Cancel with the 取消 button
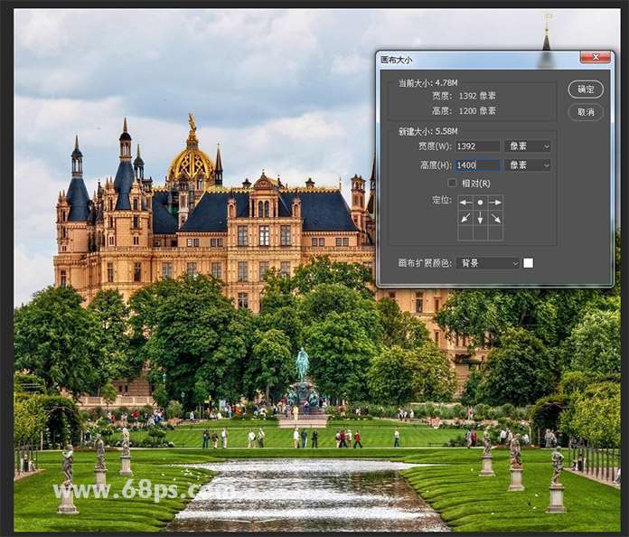629x537 pixels. tap(586, 112)
